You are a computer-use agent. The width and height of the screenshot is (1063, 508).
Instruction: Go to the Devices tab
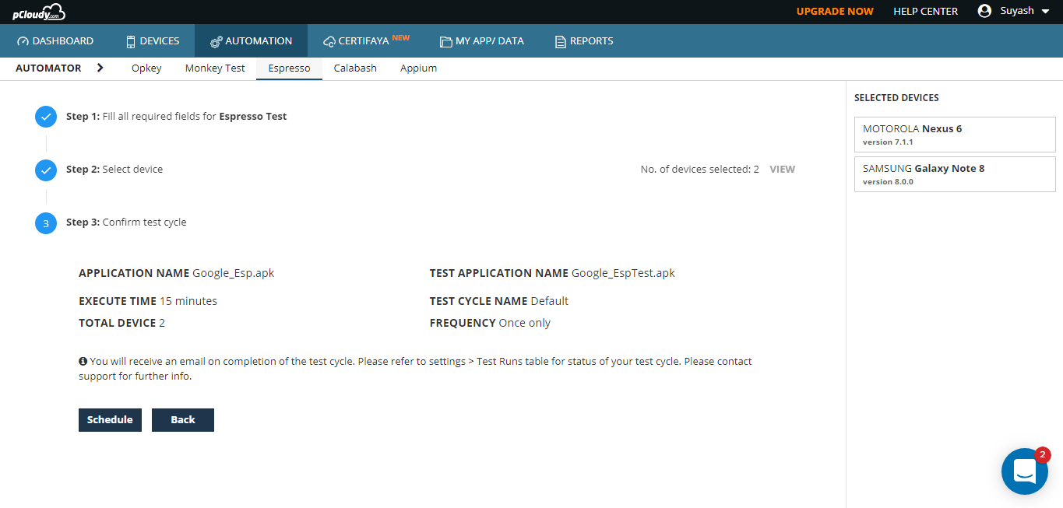tap(153, 41)
